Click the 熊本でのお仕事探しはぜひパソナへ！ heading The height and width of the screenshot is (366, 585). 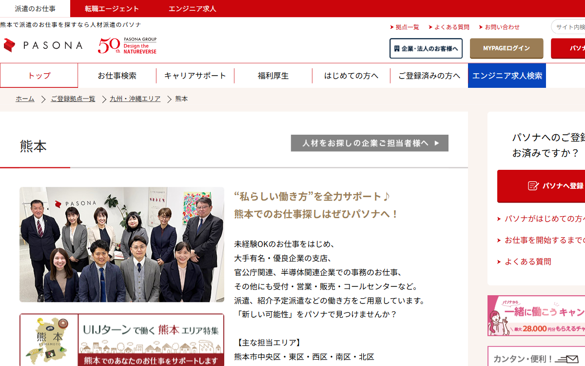[316, 214]
